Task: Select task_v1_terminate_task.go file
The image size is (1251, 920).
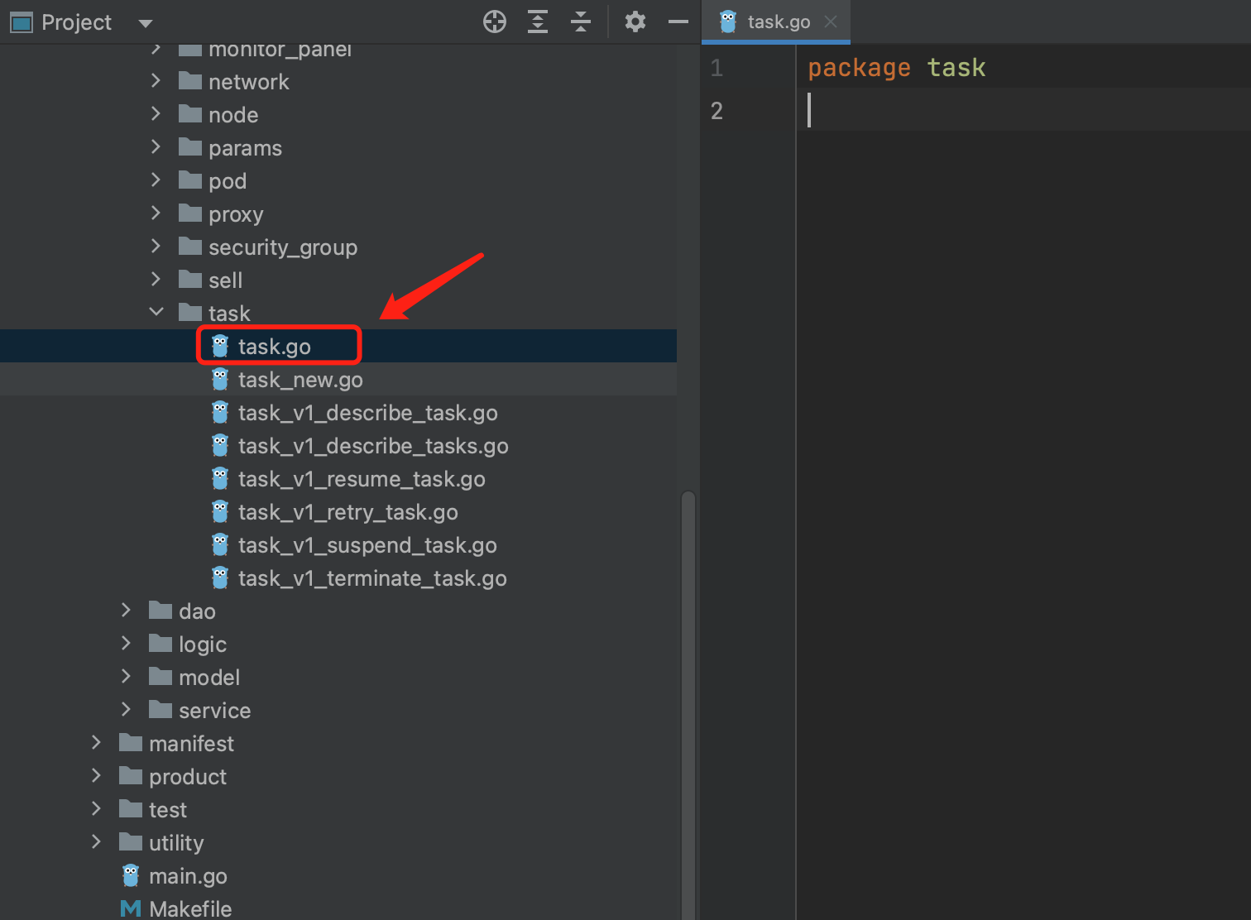Action: [x=372, y=578]
